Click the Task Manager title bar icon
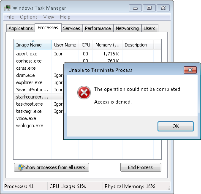Viewport: 201px width, 194px height. (7, 8)
